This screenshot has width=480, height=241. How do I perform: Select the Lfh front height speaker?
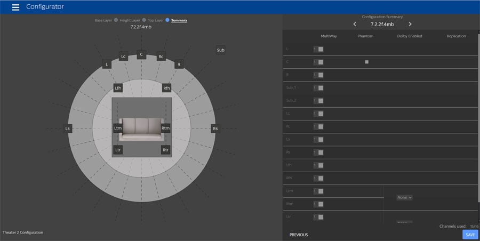point(118,88)
